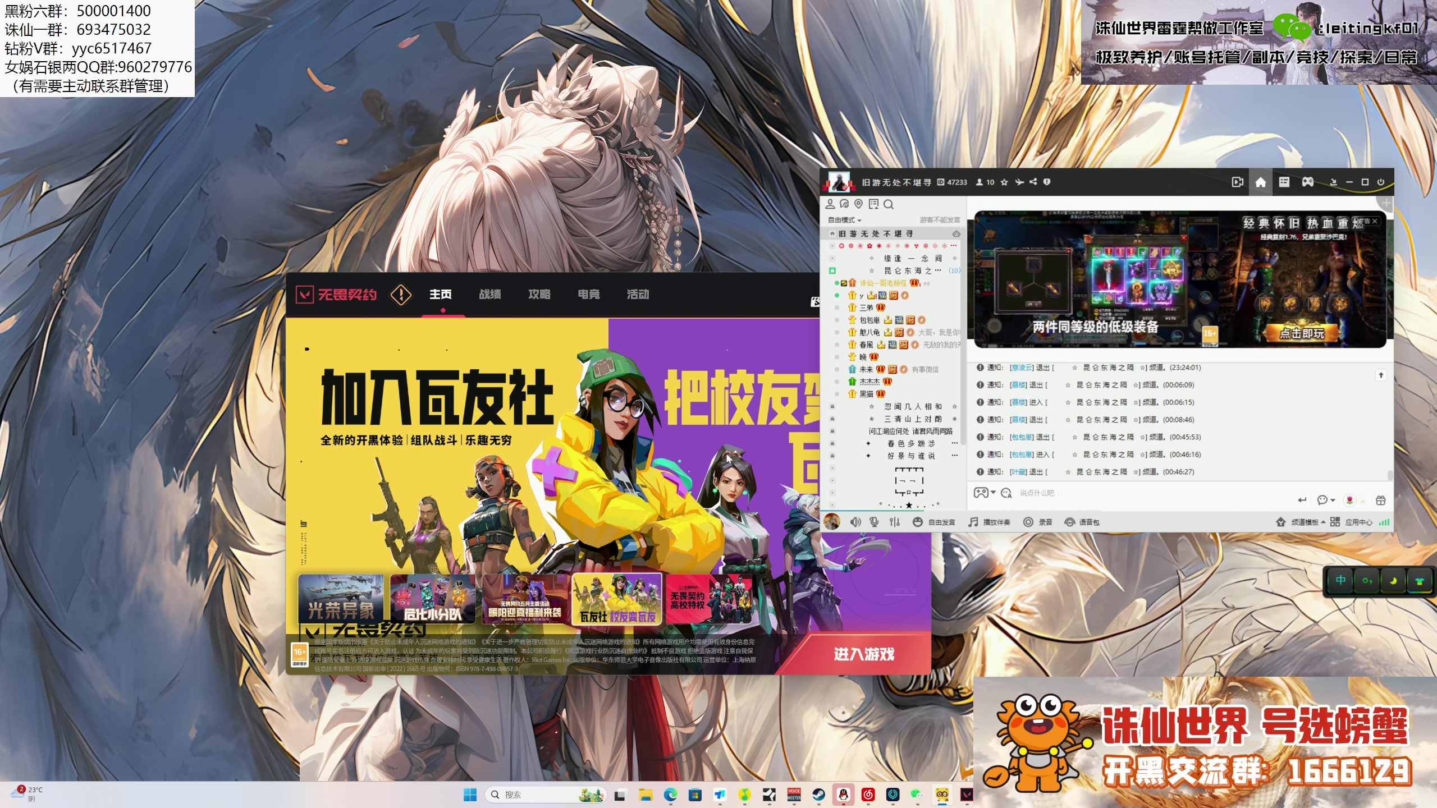Screen dimensions: 1437x808
Task: Open the gamepad icon in YY title bar
Action: coord(1307,182)
